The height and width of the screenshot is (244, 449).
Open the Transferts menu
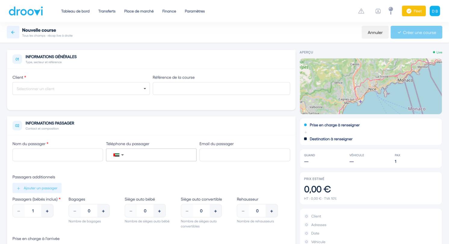pos(107,11)
